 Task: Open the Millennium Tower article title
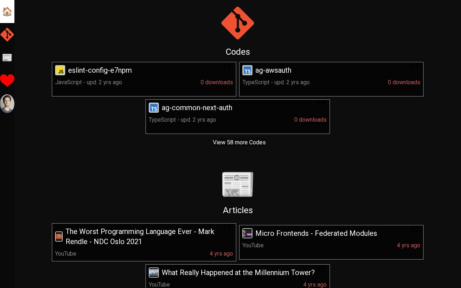coord(238,273)
